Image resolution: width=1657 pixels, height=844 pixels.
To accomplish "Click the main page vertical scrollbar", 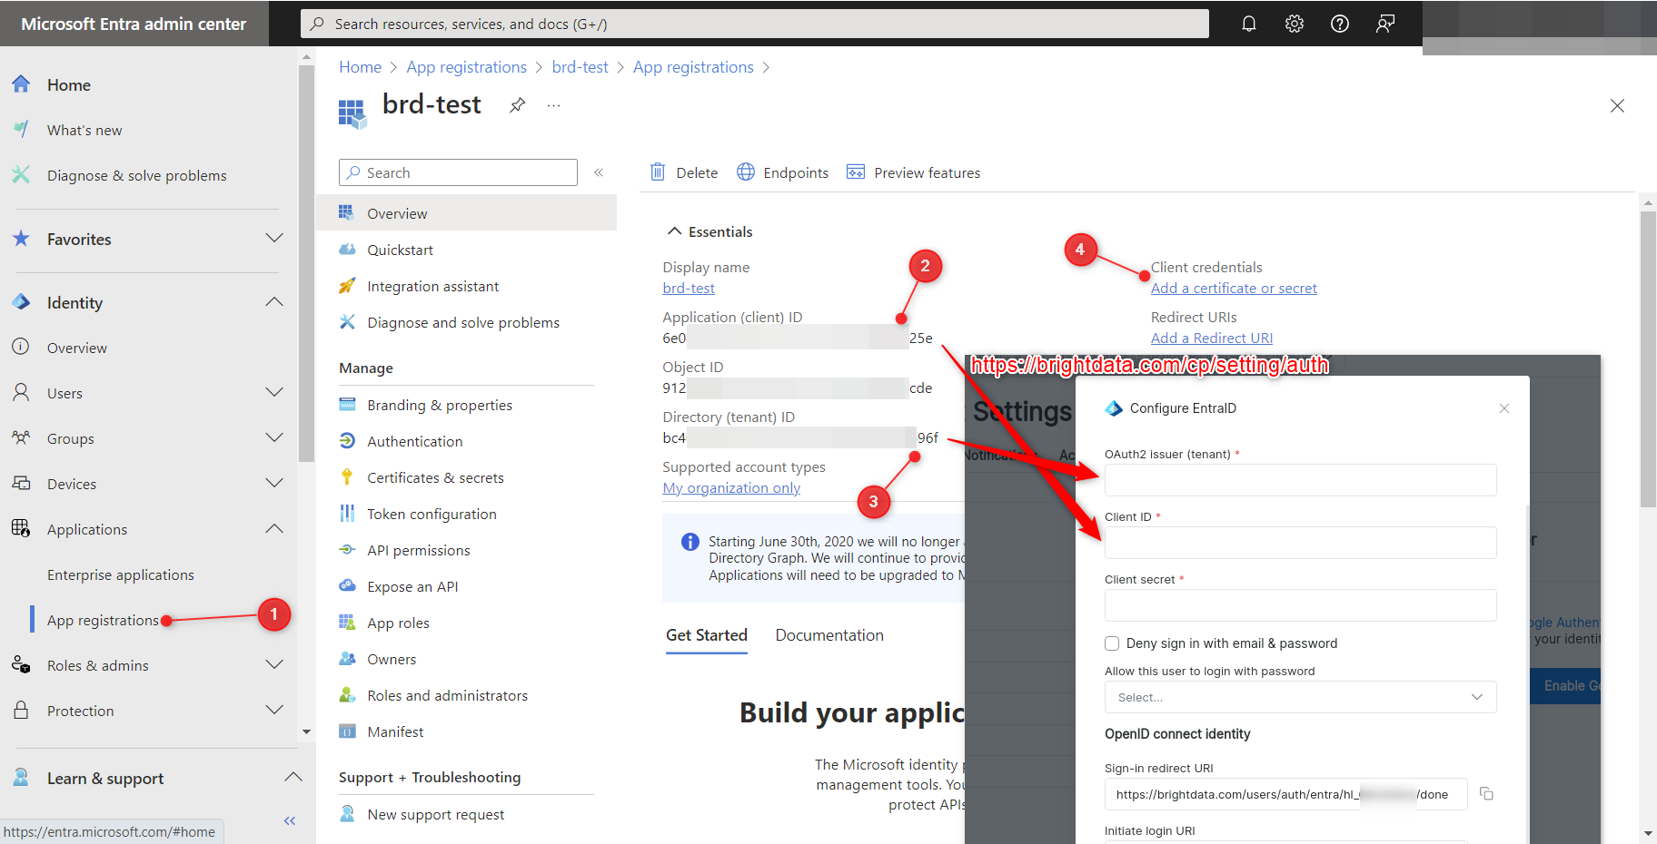I will coord(1648,359).
